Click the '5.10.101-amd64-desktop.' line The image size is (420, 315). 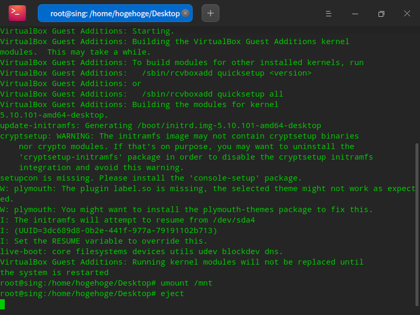click(x=54, y=115)
